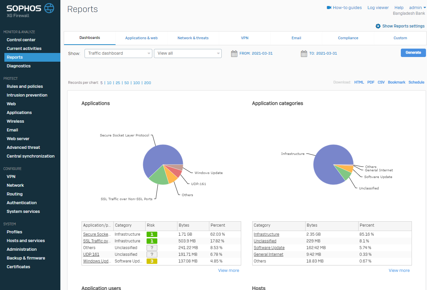427x290 pixels.
Task: Click the Sophos globe logo icon
Action: point(49,8)
